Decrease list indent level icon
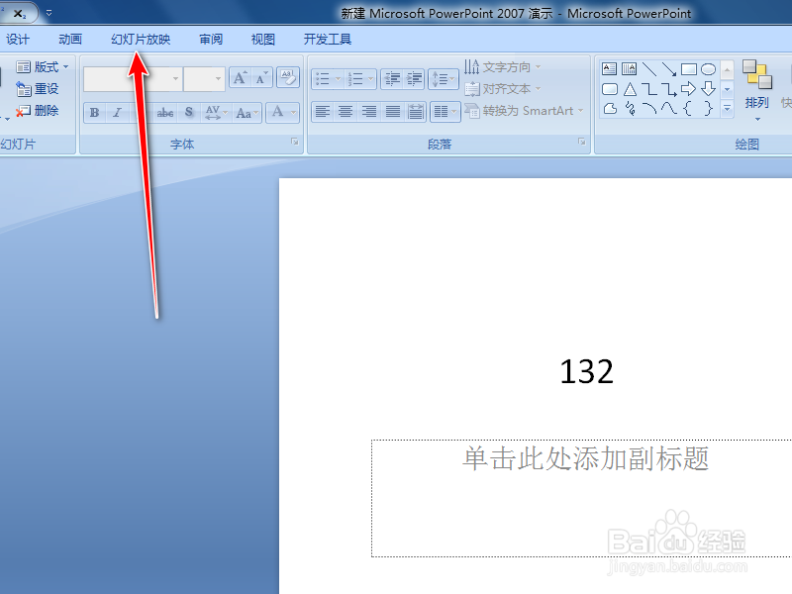 (392, 79)
